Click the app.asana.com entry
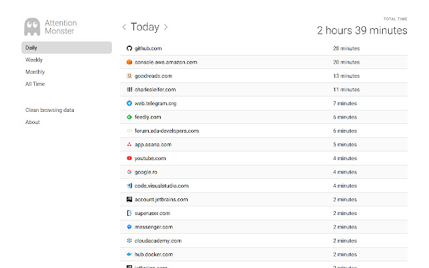The width and height of the screenshot is (429, 268). pyautogui.click(x=153, y=145)
